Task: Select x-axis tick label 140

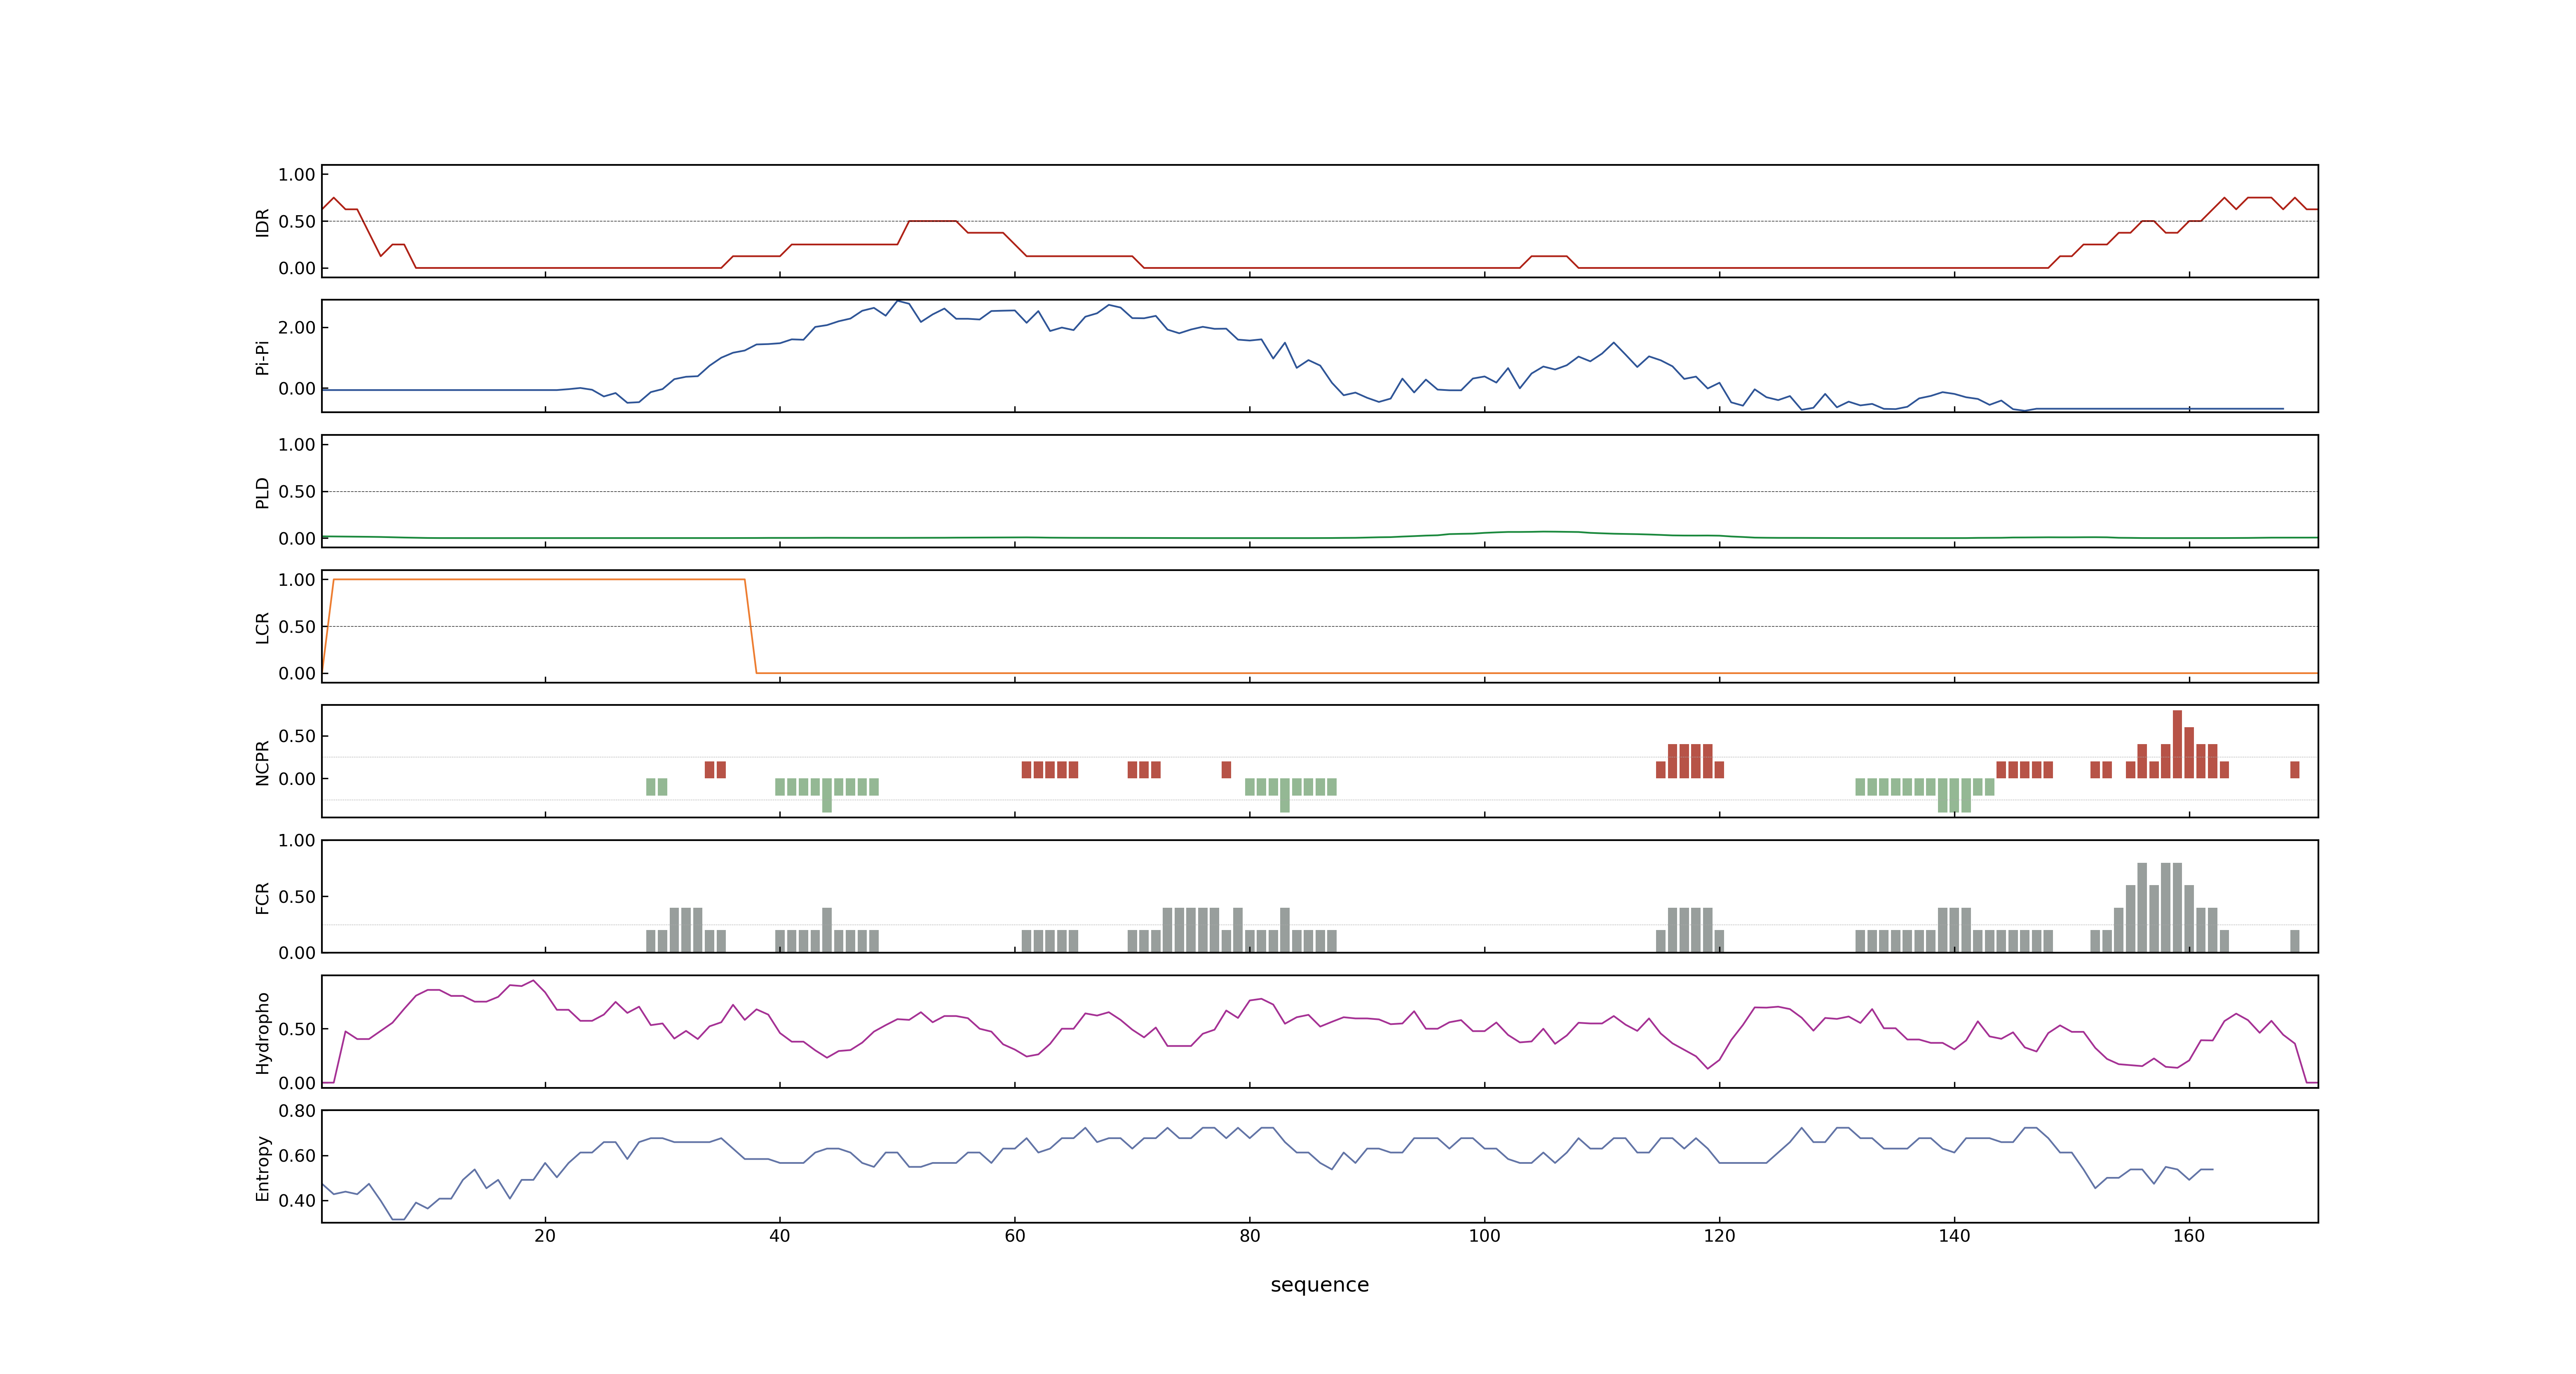Action: 1954,1236
